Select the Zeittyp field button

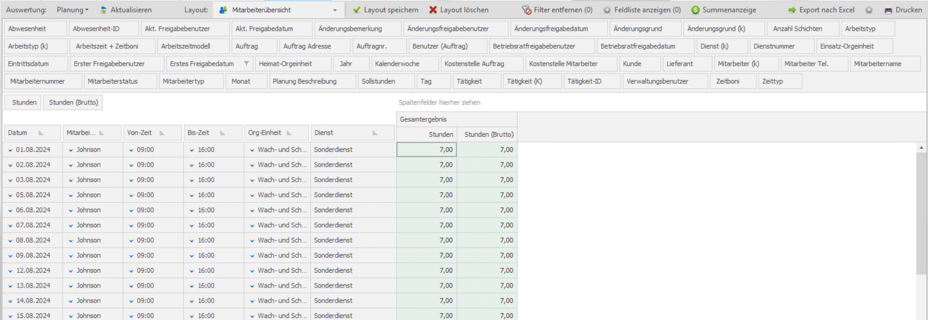(x=780, y=81)
